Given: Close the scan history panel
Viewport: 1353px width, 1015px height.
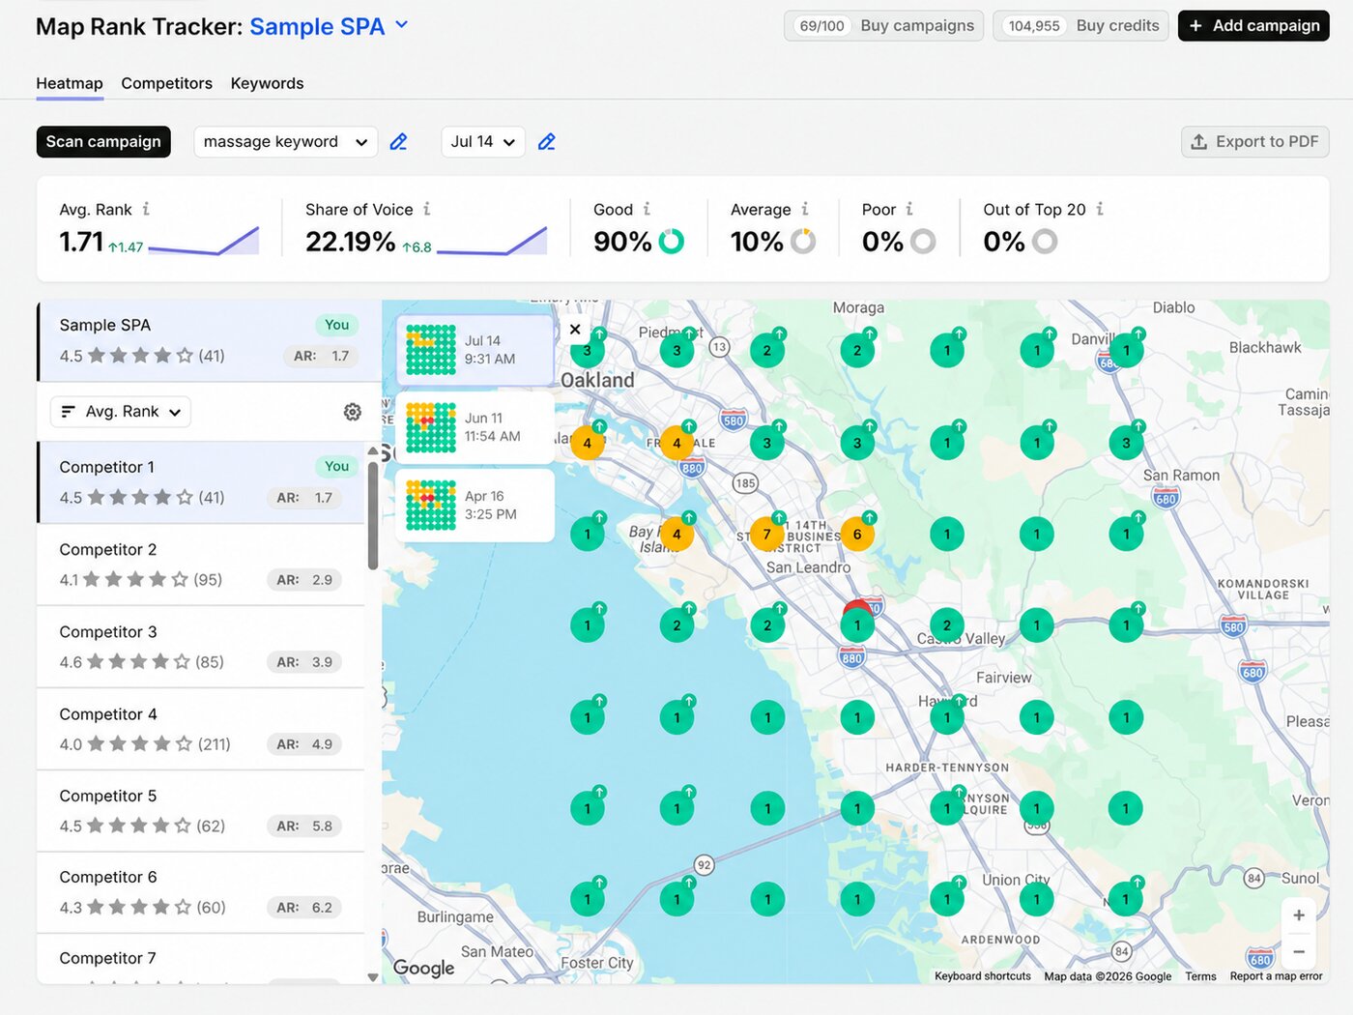Looking at the screenshot, I should point(575,330).
